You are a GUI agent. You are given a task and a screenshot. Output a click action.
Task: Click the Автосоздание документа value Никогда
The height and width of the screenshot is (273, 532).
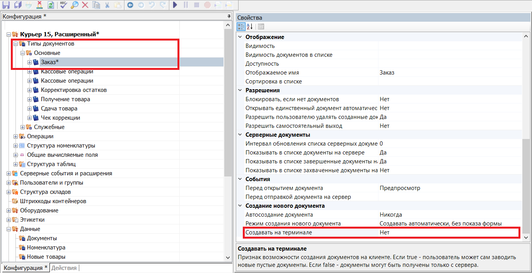(x=391, y=215)
